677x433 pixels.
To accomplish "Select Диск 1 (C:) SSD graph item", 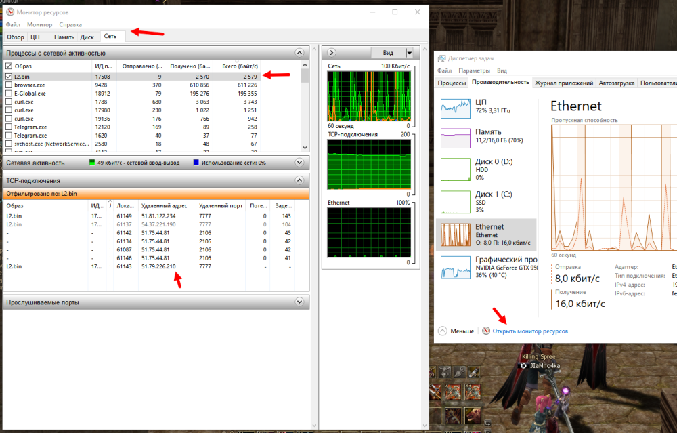I will tap(455, 201).
